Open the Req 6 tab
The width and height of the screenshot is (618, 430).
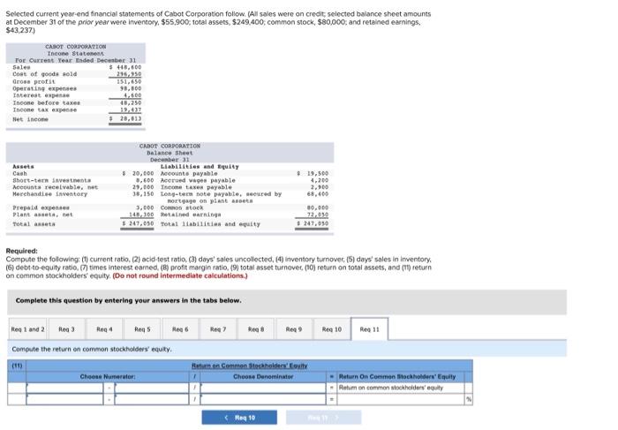180,329
